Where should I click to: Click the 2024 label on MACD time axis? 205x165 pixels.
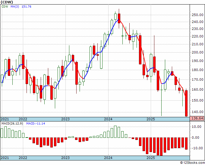click(108, 158)
